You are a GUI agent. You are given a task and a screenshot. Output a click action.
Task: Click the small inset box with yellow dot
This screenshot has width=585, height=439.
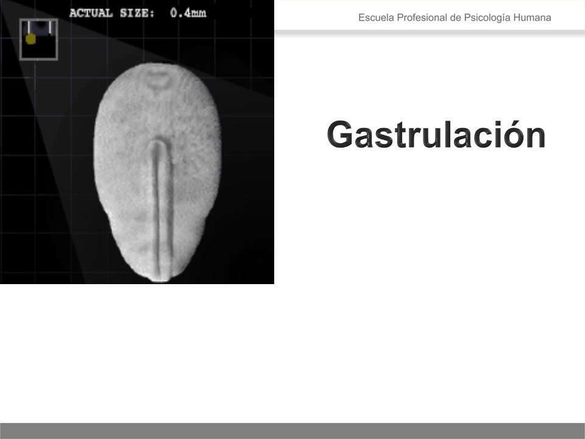point(39,39)
